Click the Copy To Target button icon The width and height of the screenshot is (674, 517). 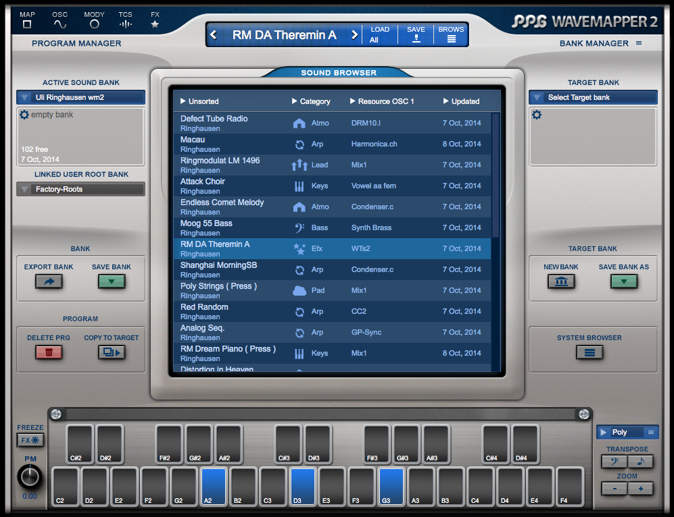click(x=112, y=352)
